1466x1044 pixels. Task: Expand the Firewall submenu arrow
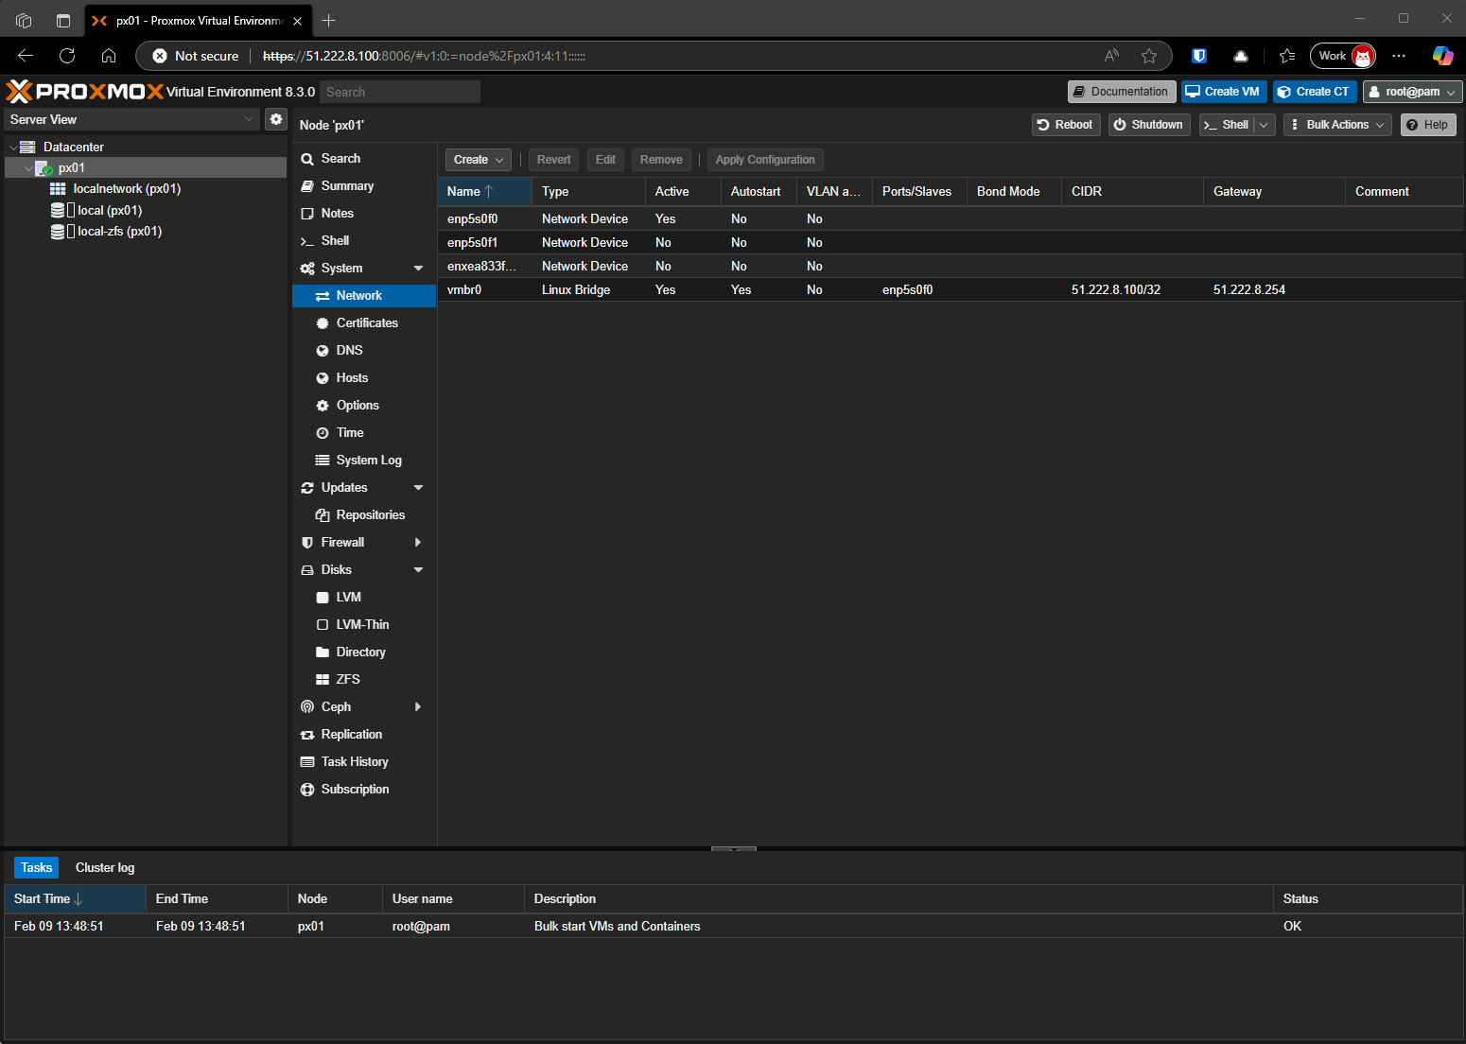tap(418, 543)
